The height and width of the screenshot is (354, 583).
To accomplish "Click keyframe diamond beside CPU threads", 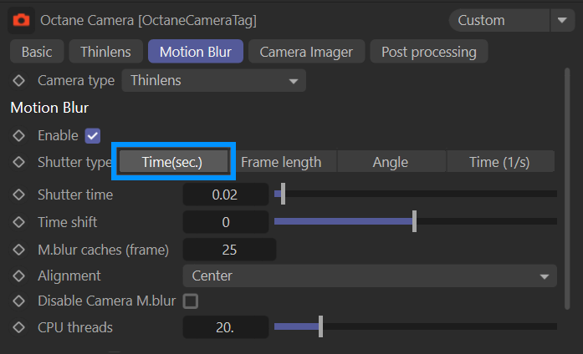I will [x=18, y=327].
